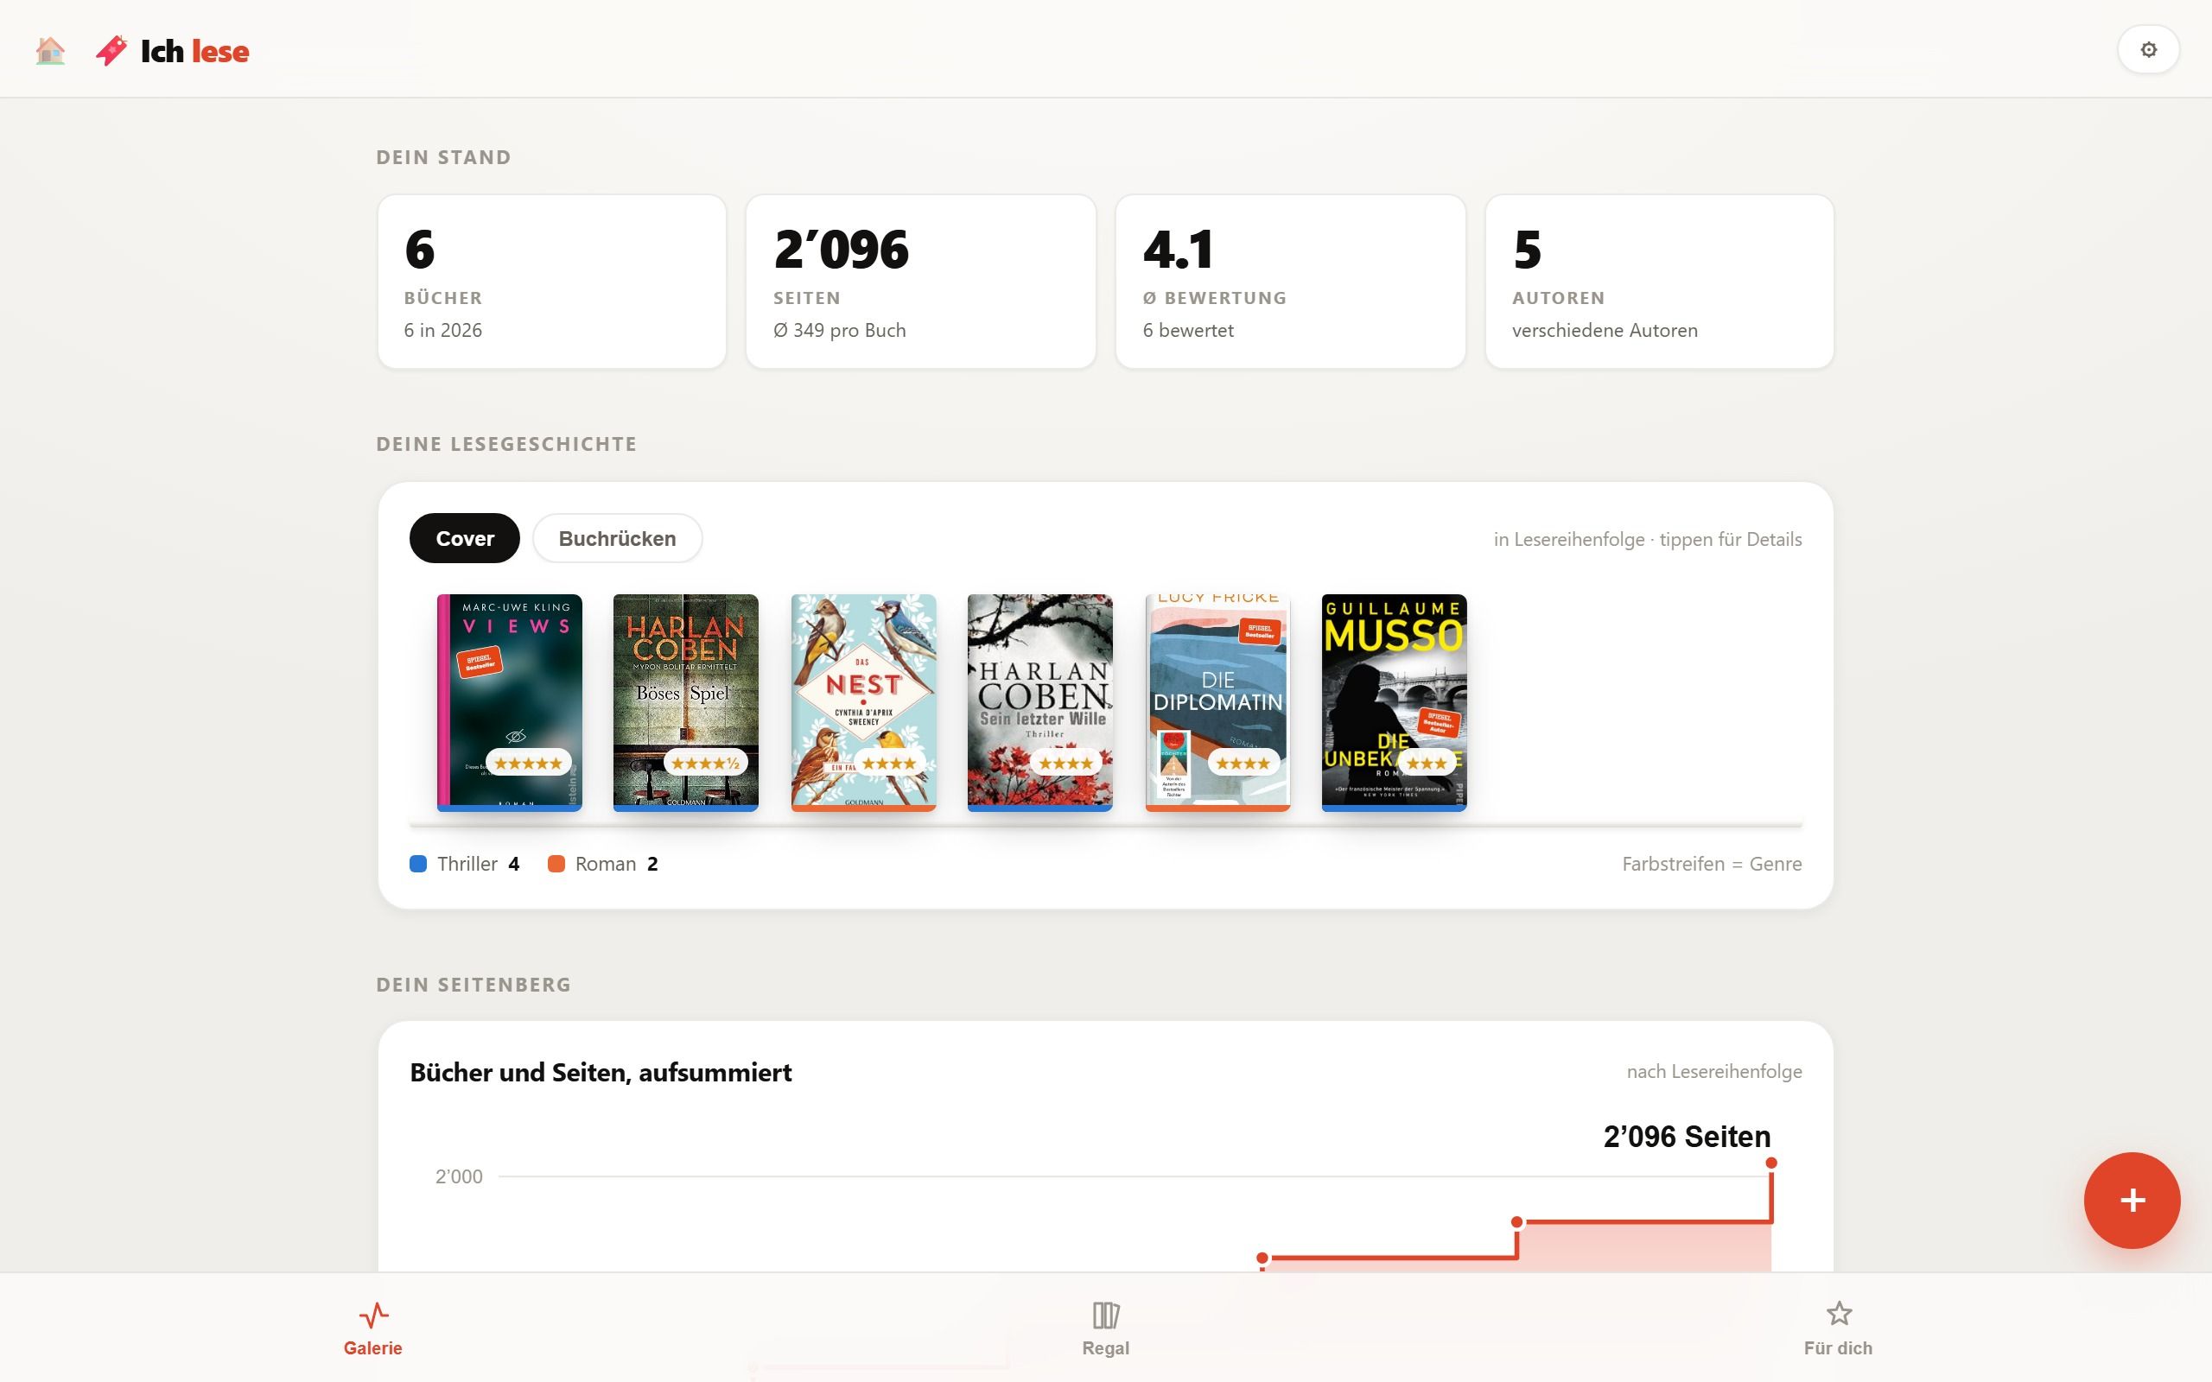Image resolution: width=2212 pixels, height=1382 pixels.
Task: Click the "6 bewertet" text
Action: [1187, 330]
